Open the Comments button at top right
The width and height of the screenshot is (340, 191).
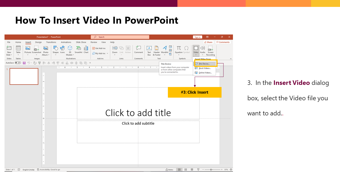pyautogui.click(x=223, y=42)
